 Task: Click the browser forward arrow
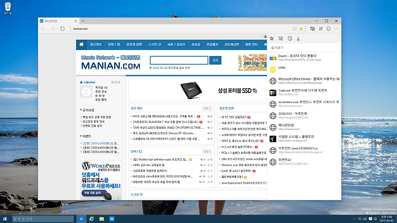(x=52, y=29)
